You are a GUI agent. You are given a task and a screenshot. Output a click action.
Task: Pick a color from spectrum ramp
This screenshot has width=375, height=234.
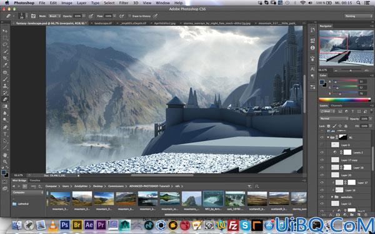(x=344, y=100)
